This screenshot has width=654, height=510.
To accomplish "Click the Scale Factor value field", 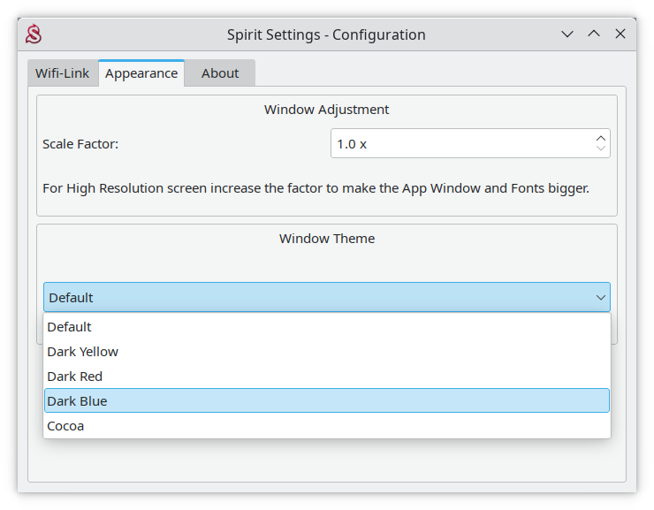I will 460,143.
